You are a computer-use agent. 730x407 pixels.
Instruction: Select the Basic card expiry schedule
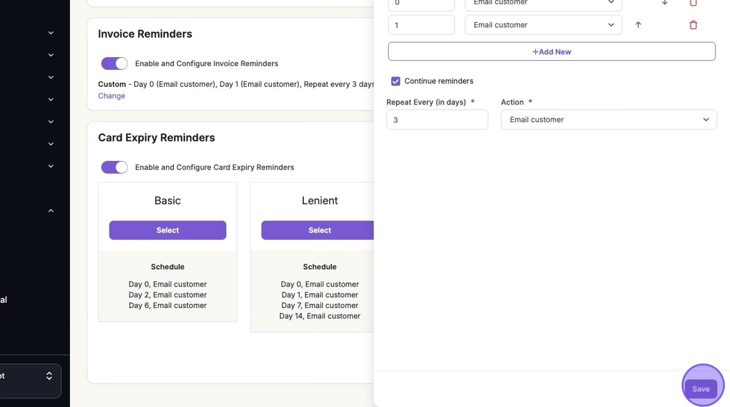coord(167,230)
